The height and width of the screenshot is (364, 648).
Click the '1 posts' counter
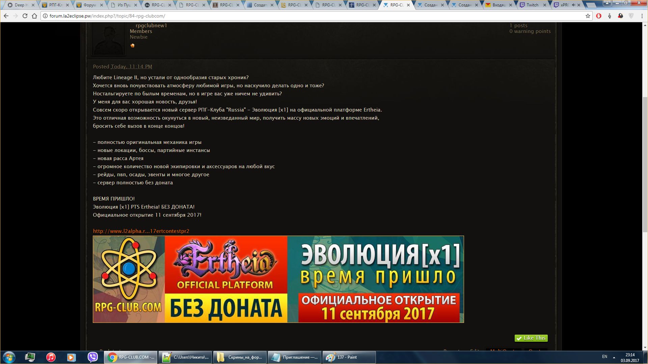point(518,26)
